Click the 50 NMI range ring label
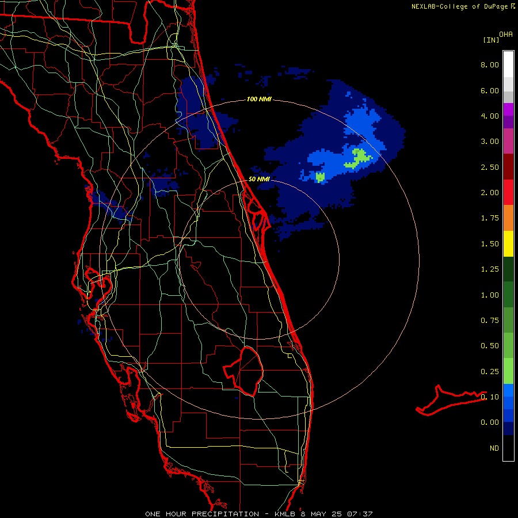Viewport: 518px width, 518px height. point(259,179)
